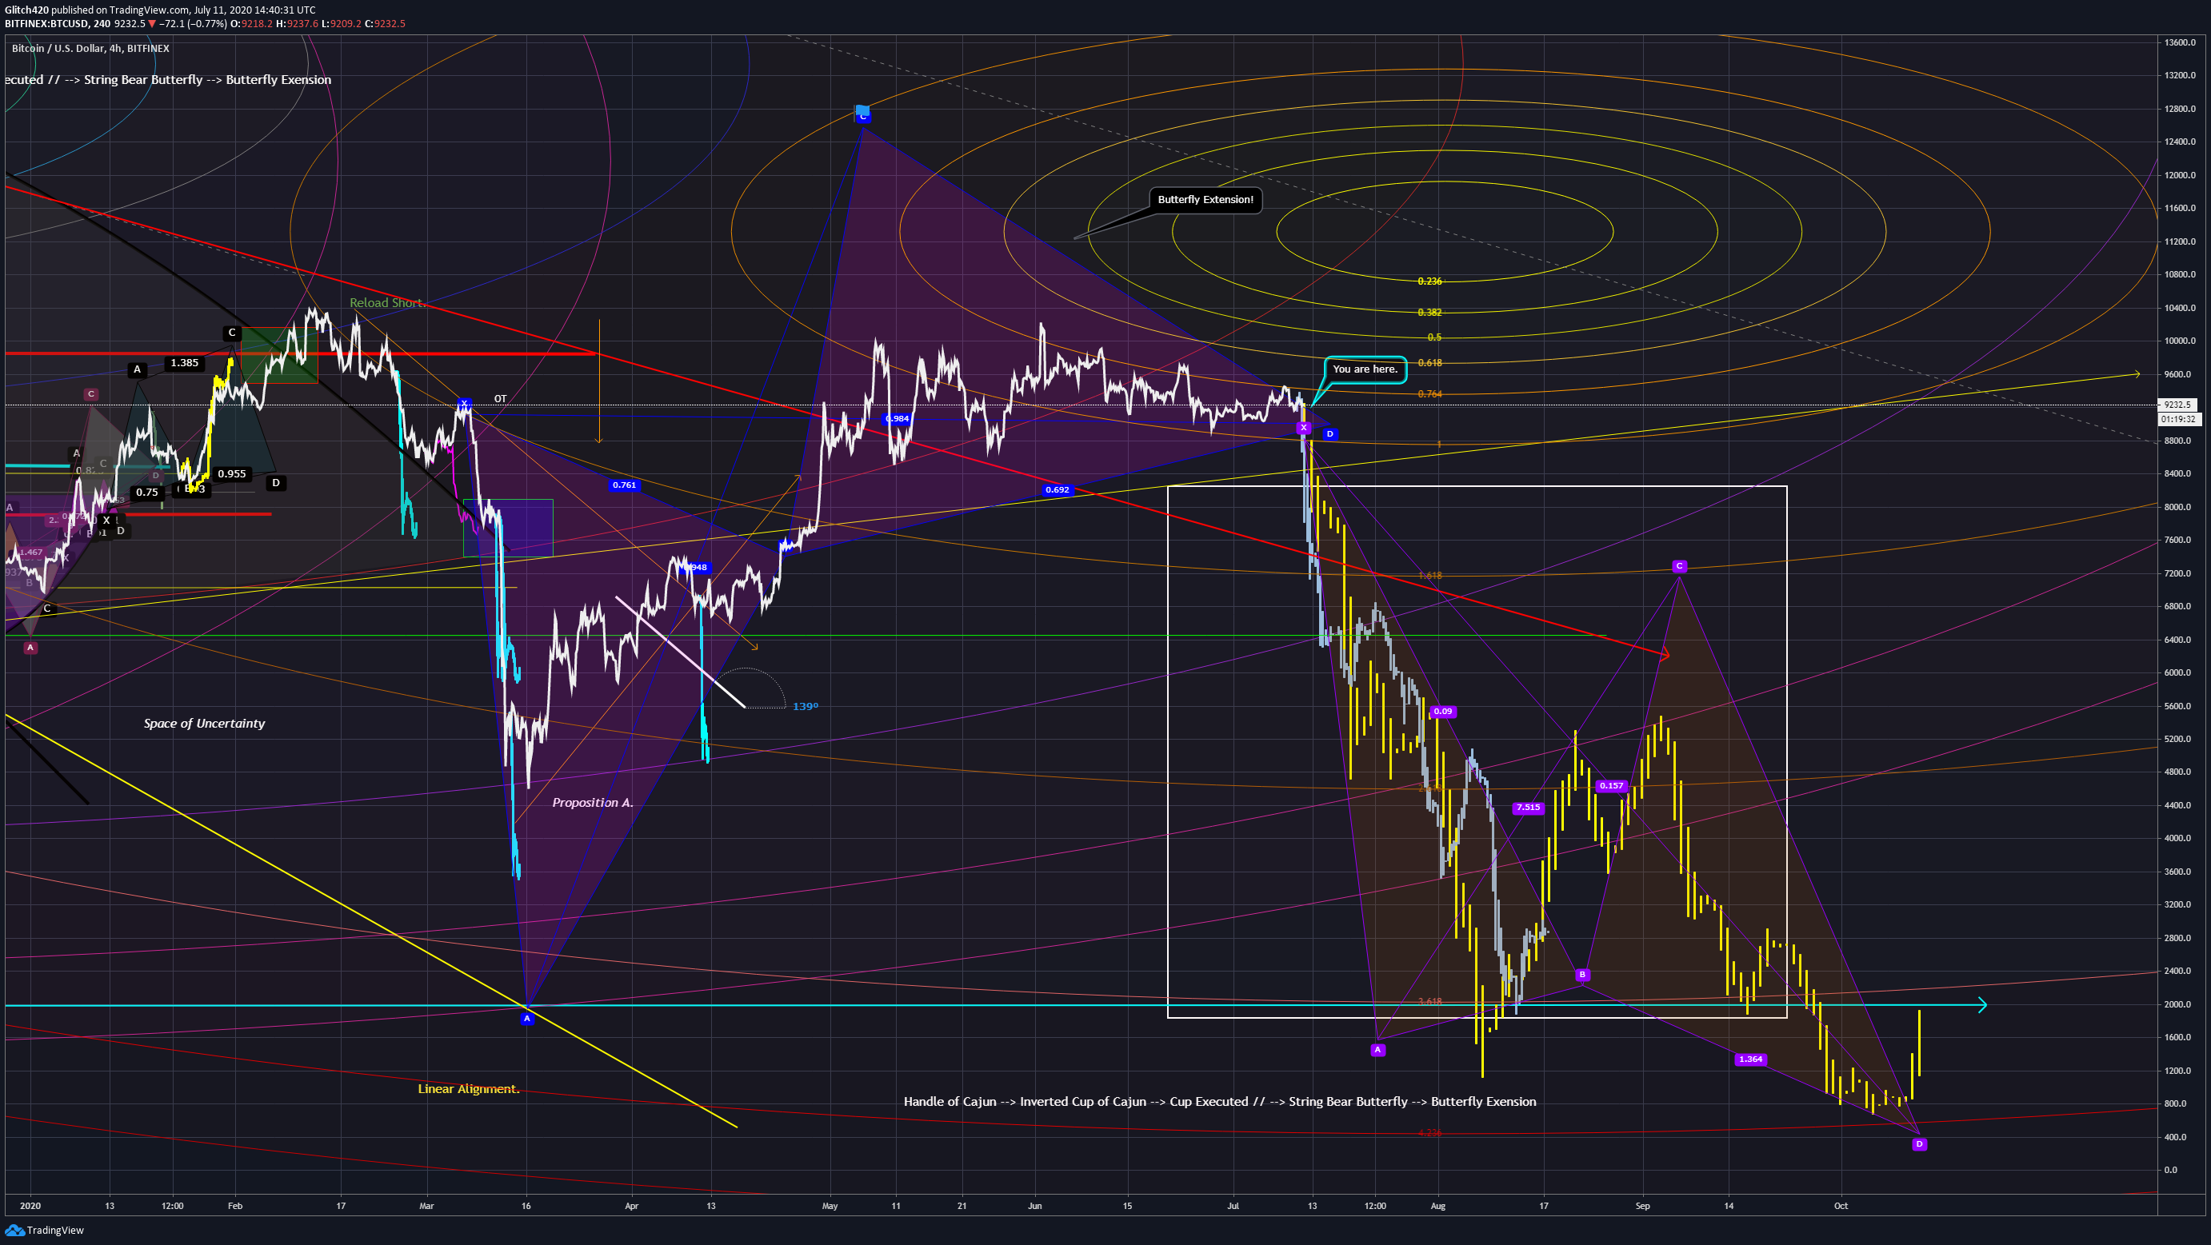
Task: Select the 'You are here.' callout bubble
Action: [x=1365, y=369]
